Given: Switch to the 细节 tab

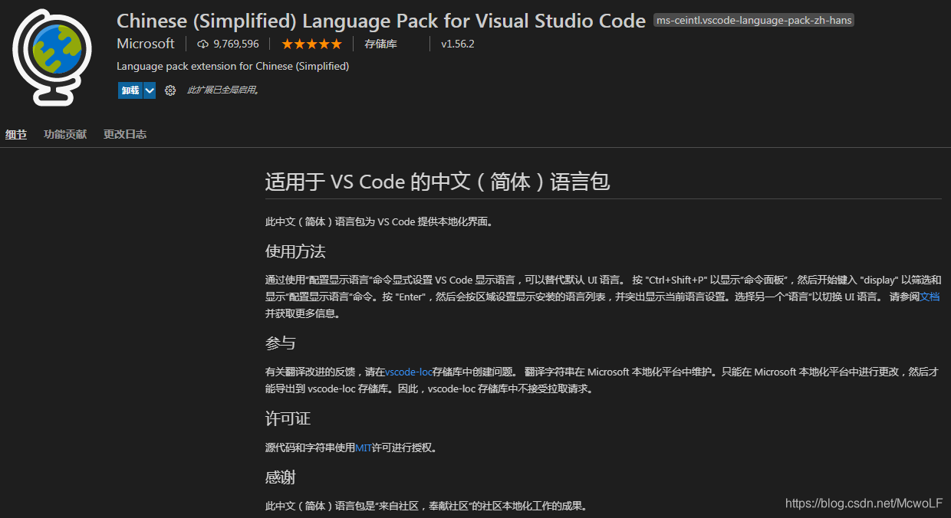Looking at the screenshot, I should tap(16, 134).
